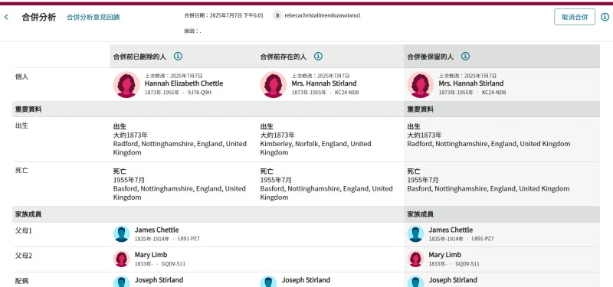Click ID 9J78-Q9H under Hannah Elizabeth Chettle
Image resolution: width=613 pixels, height=287 pixels.
click(x=199, y=93)
